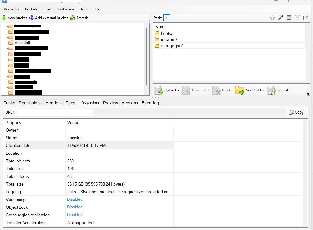Viewport: 313px width, 230px height.
Task: Open the Accounts menu
Action: click(x=11, y=9)
